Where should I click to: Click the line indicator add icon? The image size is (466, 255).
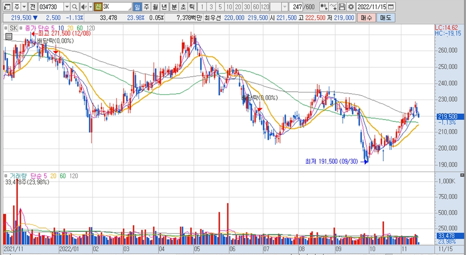[x=333, y=7]
